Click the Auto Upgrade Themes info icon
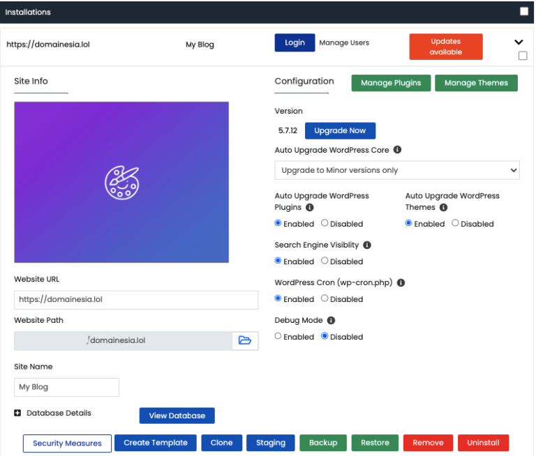 443,207
